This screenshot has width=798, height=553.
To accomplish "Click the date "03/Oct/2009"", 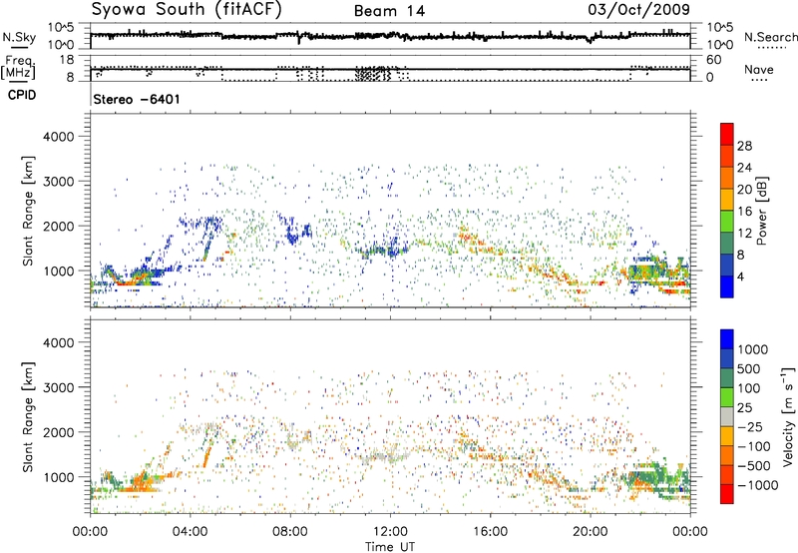I will (639, 9).
